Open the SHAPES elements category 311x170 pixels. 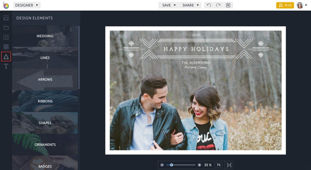45,123
